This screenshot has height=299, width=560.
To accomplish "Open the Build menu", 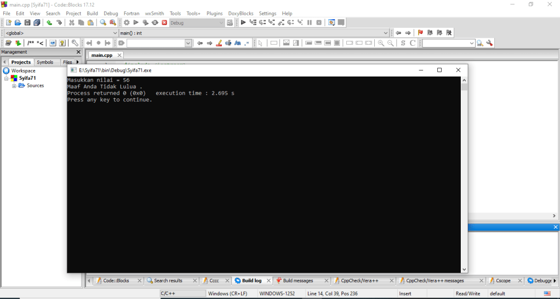I will pyautogui.click(x=92, y=13).
